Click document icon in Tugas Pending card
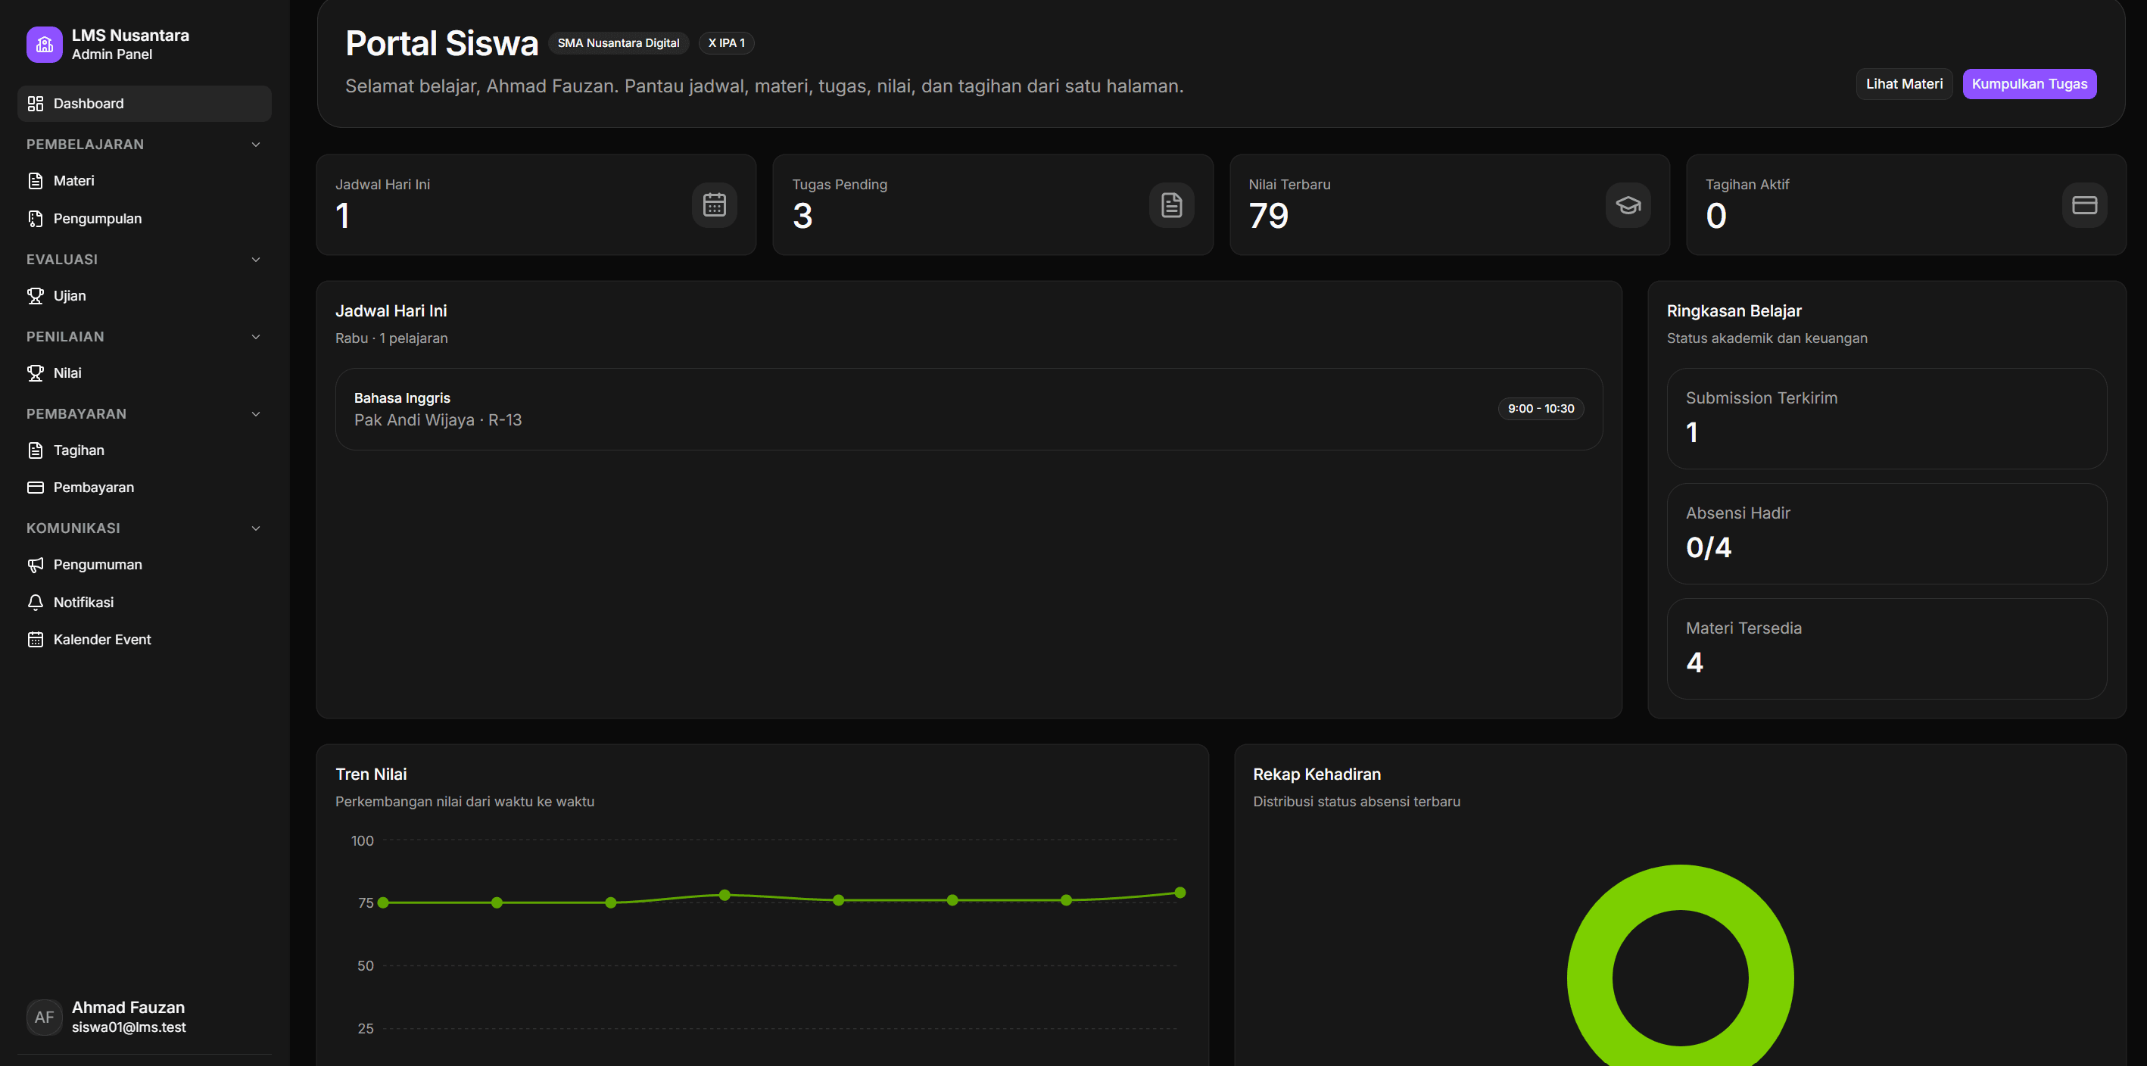Screen dimensions: 2147x1066 pyautogui.click(x=1171, y=205)
